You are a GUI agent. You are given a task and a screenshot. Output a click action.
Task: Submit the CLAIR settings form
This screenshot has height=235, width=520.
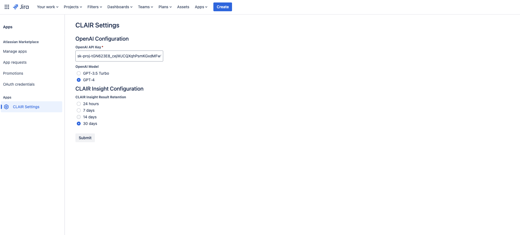point(85,138)
